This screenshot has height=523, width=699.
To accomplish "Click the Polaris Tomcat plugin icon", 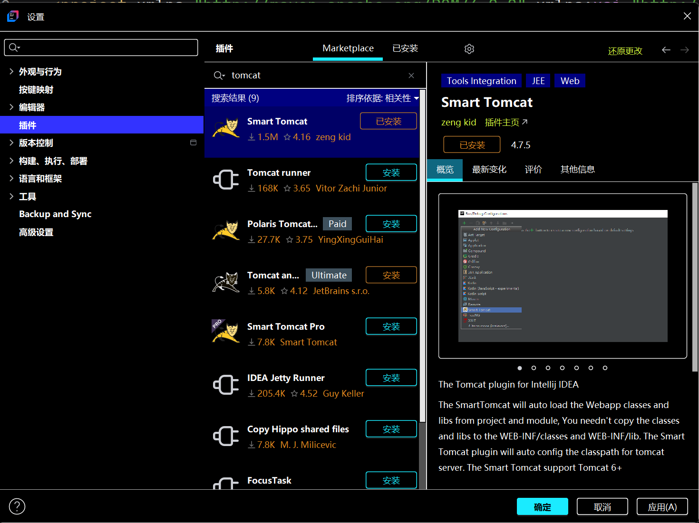I will 226,231.
